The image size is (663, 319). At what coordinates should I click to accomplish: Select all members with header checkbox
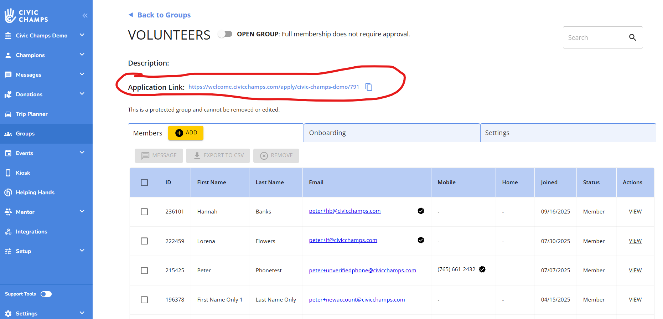pos(144,182)
